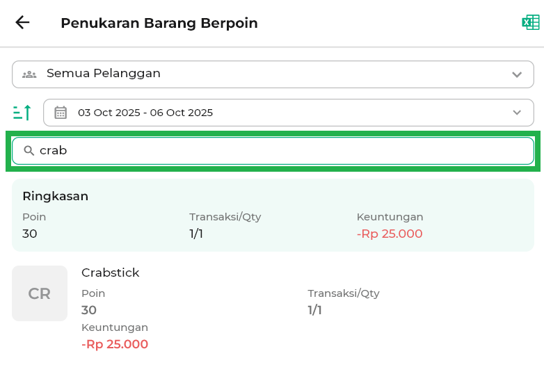Click the calendar icon in the date field
The width and height of the screenshot is (544, 365).
point(61,113)
